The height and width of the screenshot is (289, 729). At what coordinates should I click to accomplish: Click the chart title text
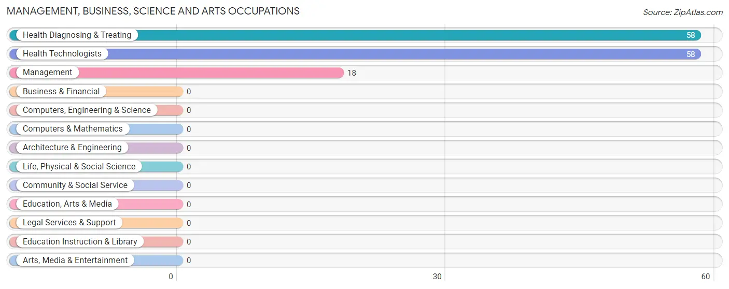click(153, 11)
